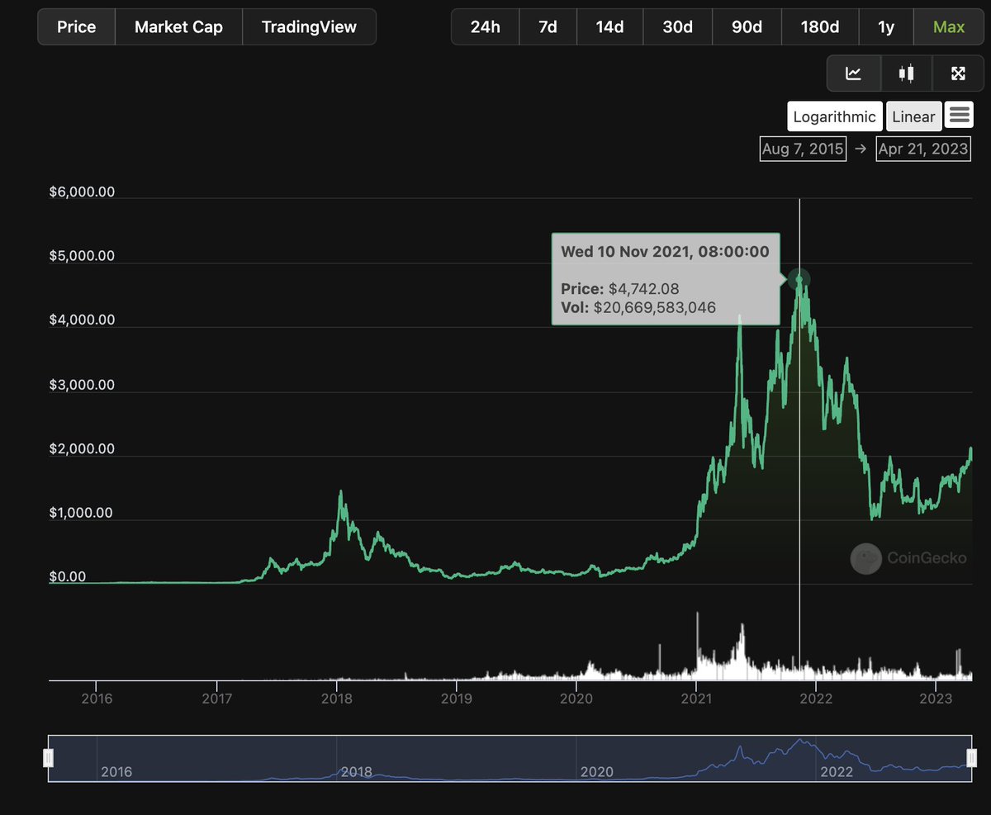The image size is (991, 815).
Task: Switch to candlestick chart icon
Action: coord(906,73)
